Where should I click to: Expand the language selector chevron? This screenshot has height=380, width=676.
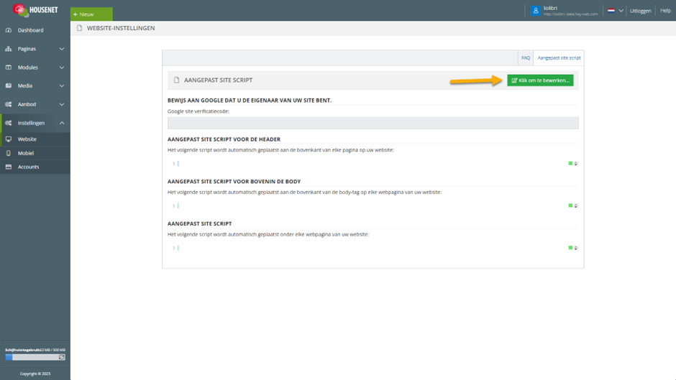click(x=621, y=11)
